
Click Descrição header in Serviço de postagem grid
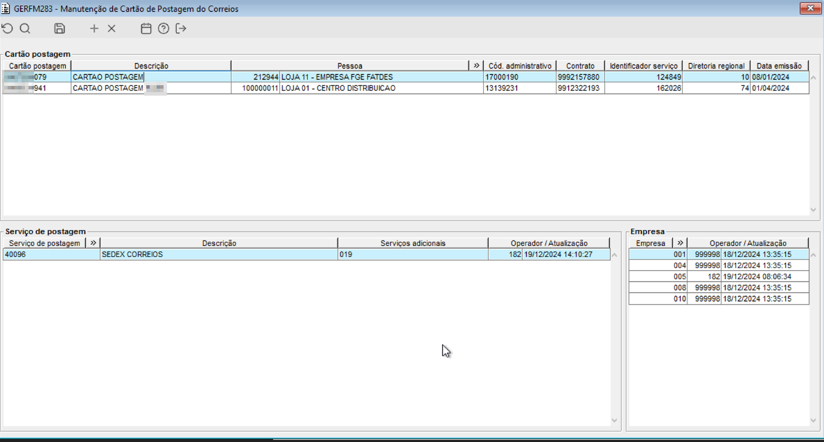(x=219, y=242)
